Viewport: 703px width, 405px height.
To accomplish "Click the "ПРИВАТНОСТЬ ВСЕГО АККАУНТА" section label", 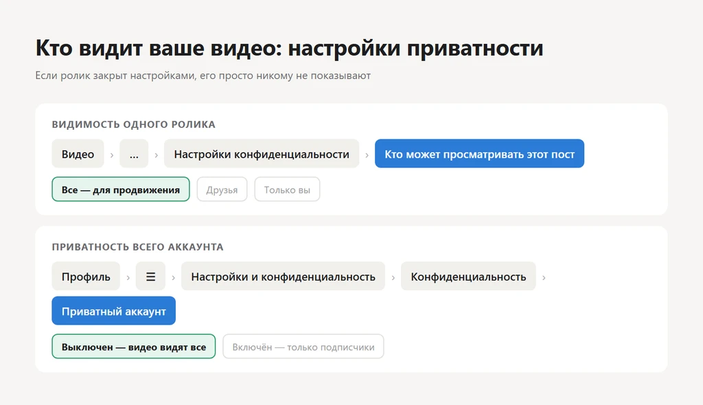I will pos(137,246).
